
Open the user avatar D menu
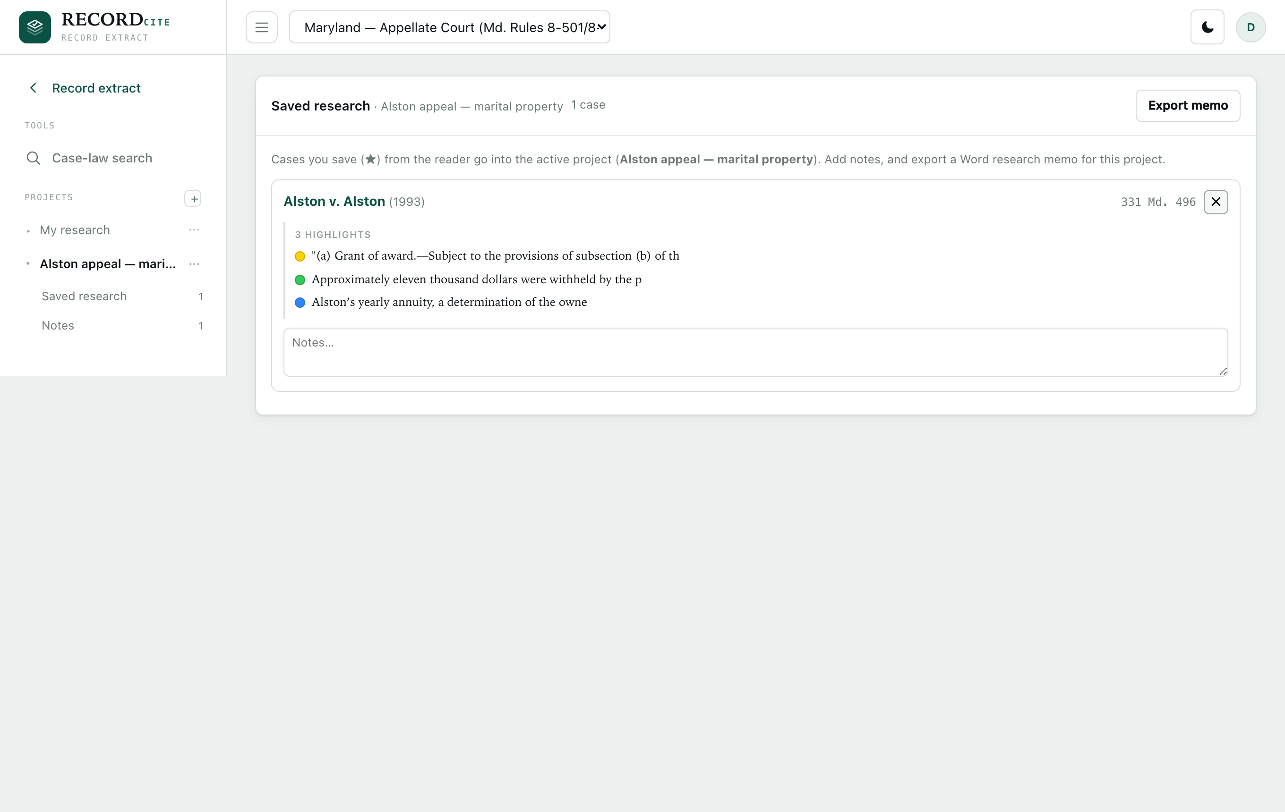pos(1251,27)
